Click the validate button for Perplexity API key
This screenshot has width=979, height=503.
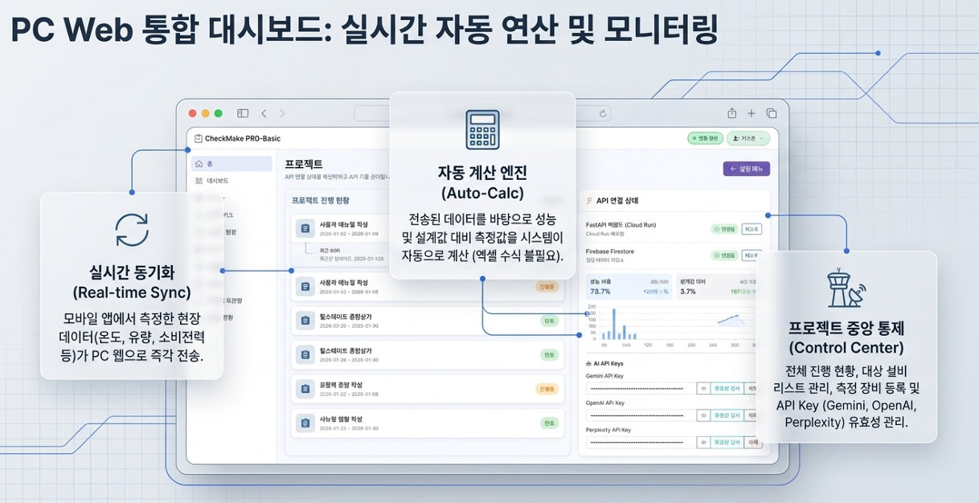(x=728, y=442)
